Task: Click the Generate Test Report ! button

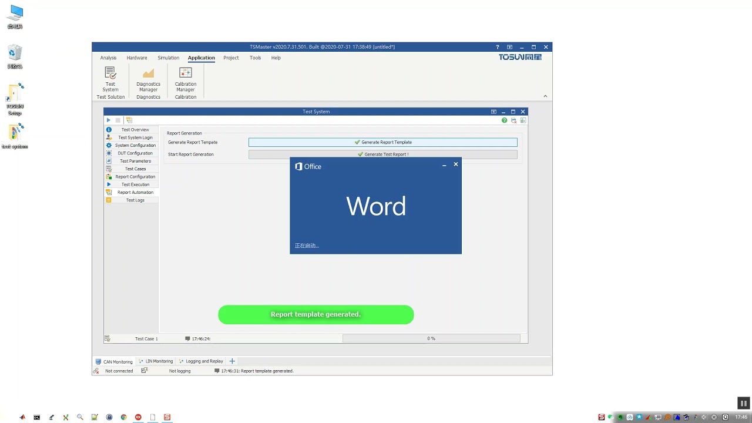Action: click(x=382, y=155)
